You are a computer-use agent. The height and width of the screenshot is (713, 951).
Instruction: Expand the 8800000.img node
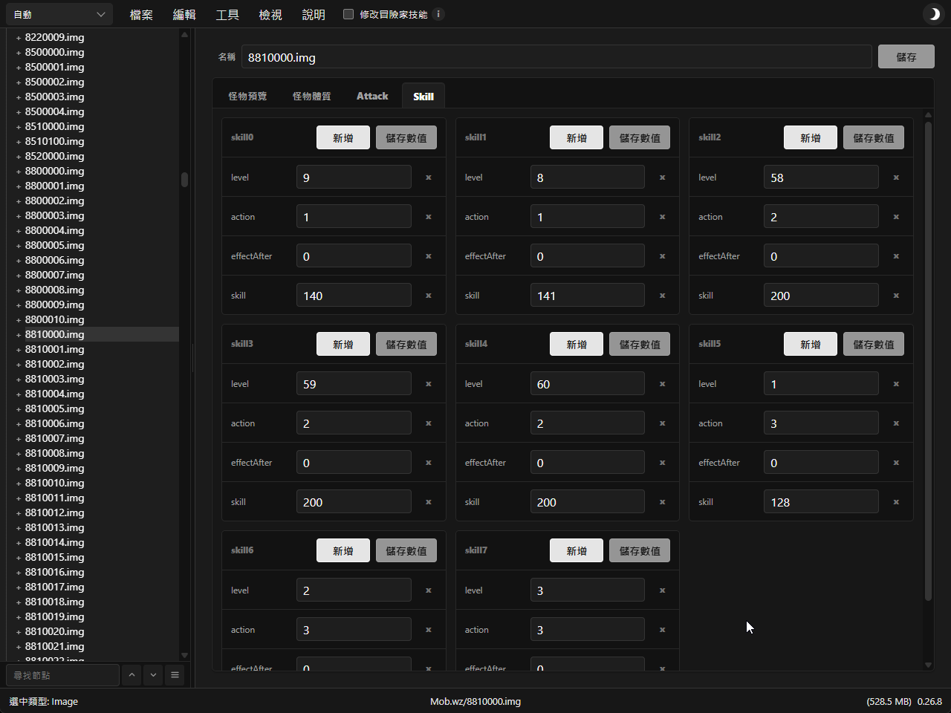[19, 172]
